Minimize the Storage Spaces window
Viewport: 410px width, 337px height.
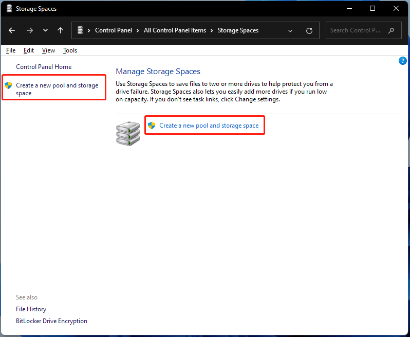[349, 8]
